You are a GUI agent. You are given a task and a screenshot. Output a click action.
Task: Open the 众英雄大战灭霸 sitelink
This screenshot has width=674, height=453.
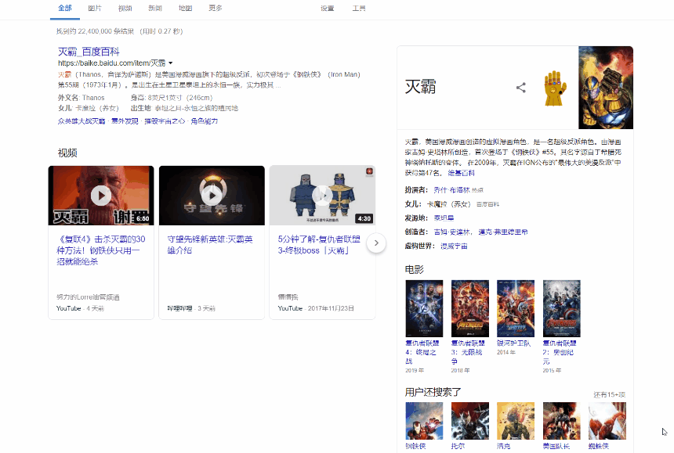click(x=82, y=121)
